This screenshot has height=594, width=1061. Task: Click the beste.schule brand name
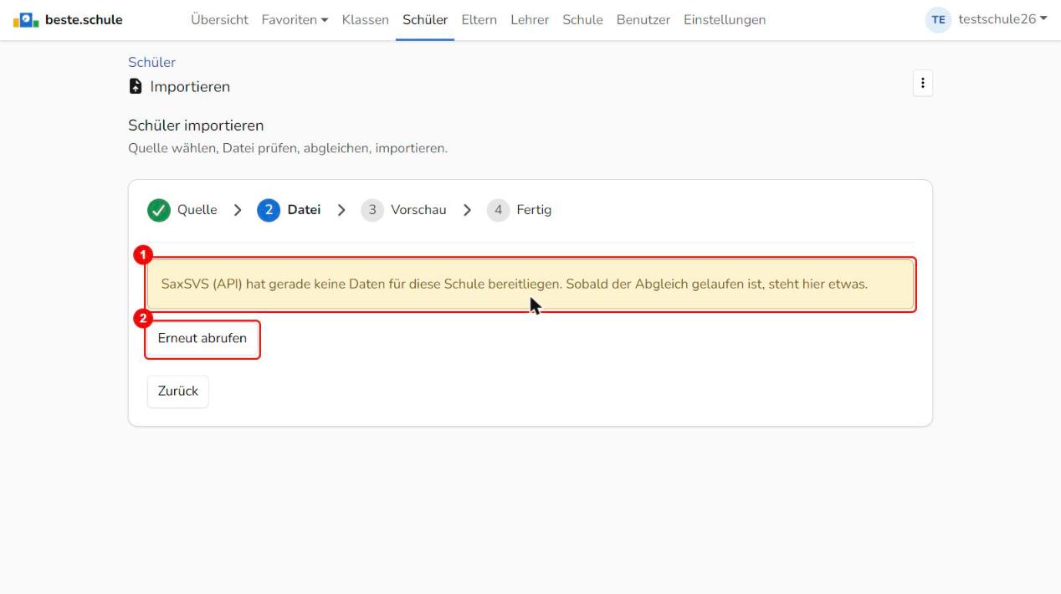pos(84,19)
